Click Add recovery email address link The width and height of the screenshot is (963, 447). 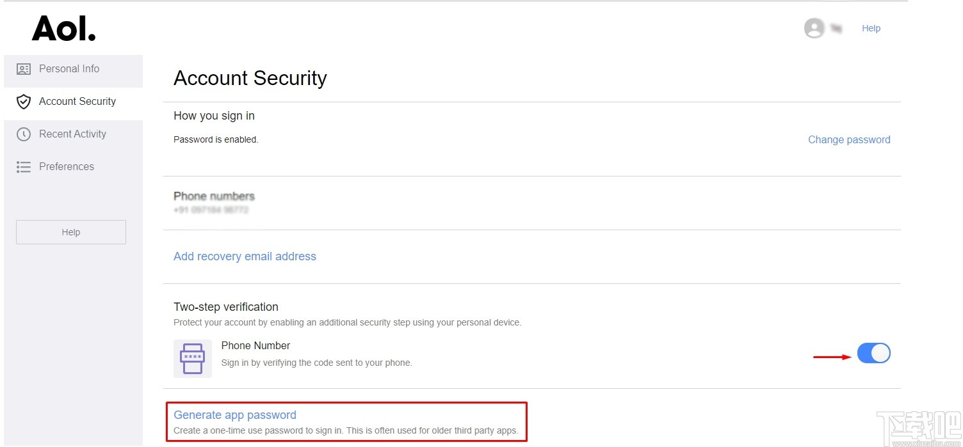tap(245, 256)
